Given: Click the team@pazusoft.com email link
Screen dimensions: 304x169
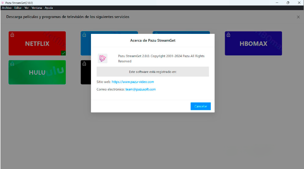Looking at the screenshot, I should click(x=140, y=89).
